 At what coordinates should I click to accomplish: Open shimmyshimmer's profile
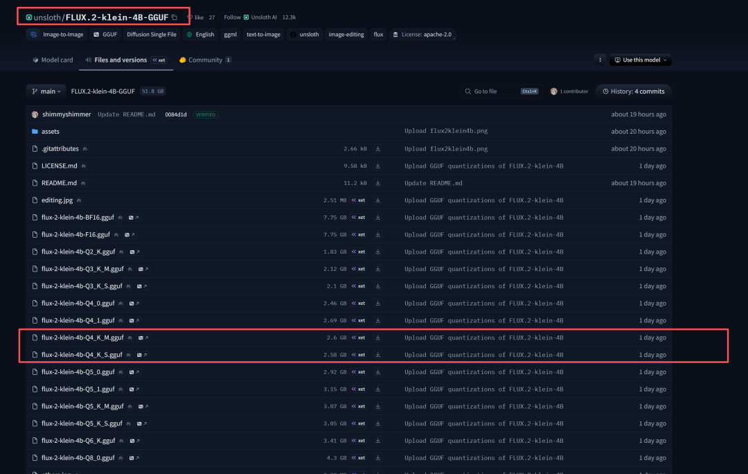pyautogui.click(x=66, y=114)
